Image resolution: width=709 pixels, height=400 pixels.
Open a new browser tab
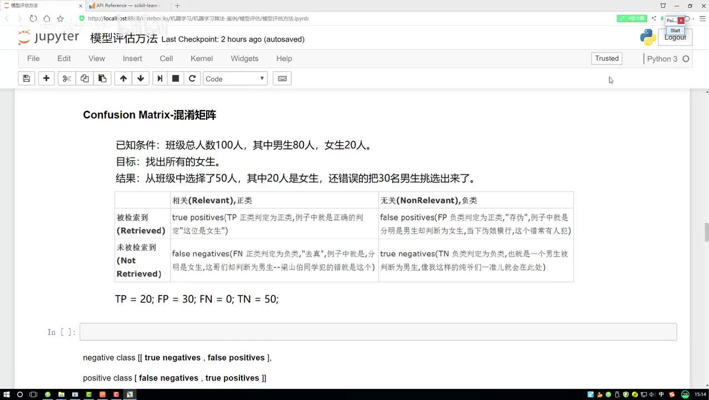(x=177, y=6)
